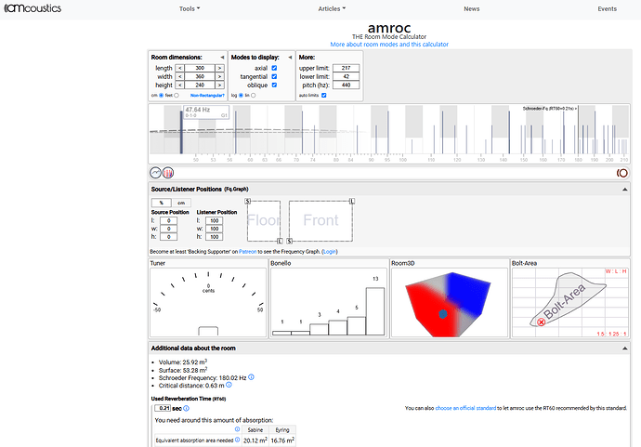The image size is (641, 447).
Task: Select the lin scale radio button
Action: click(x=253, y=96)
